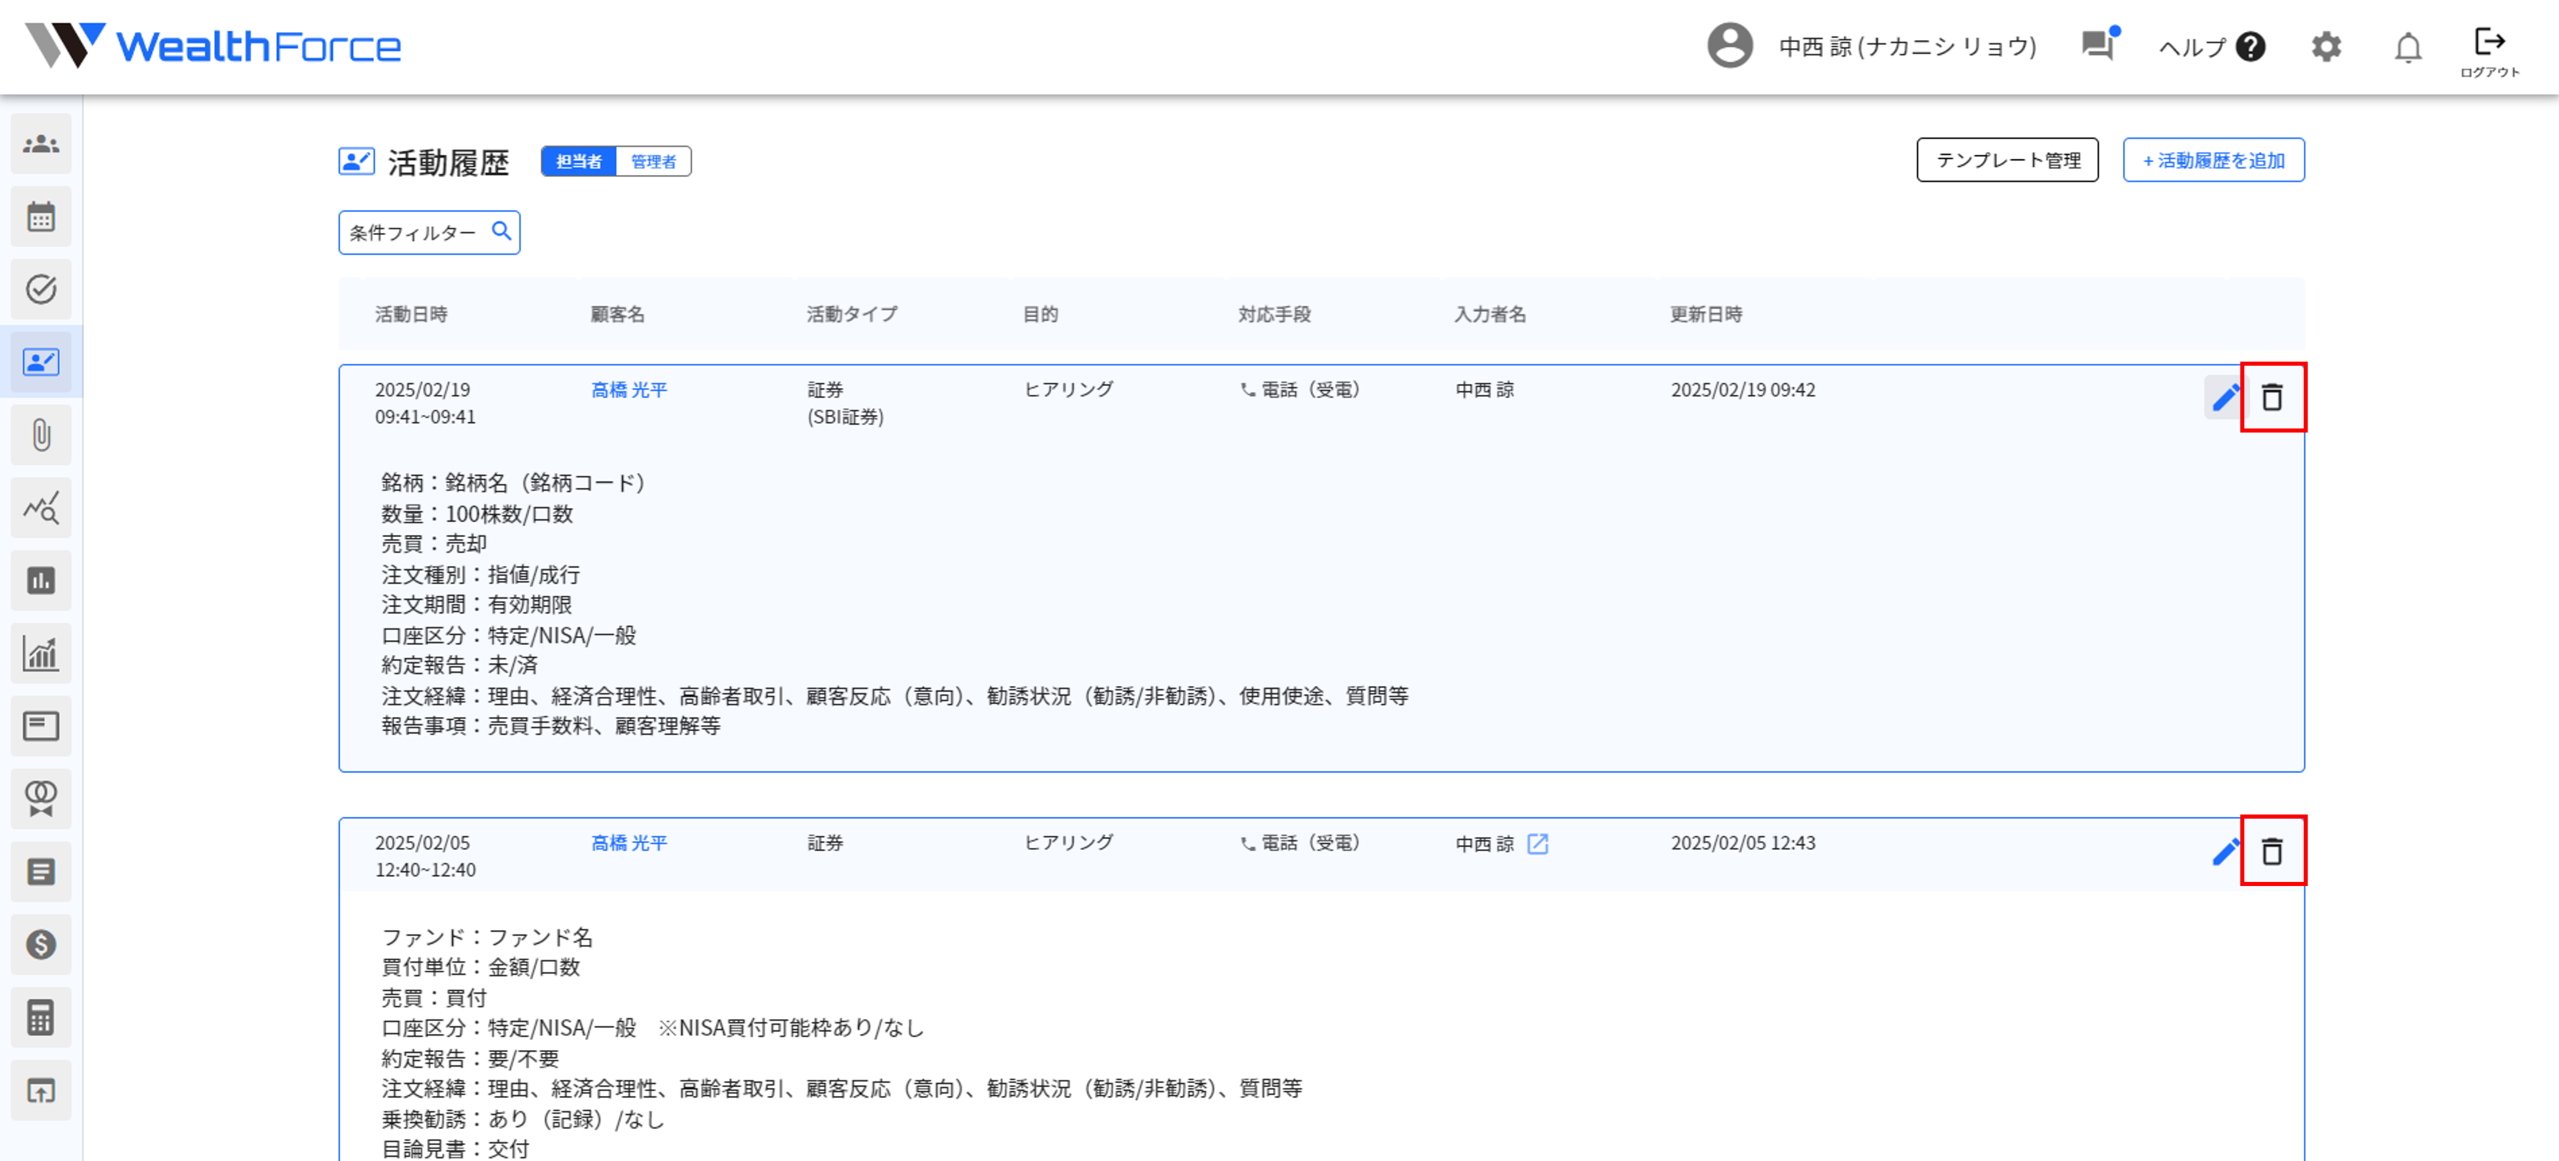
Task: Open the dollar coin icon in sidebar
Action: tap(41, 944)
